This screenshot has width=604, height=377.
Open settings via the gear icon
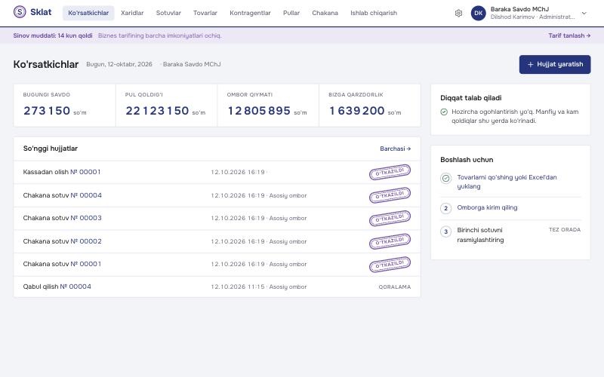pos(458,13)
